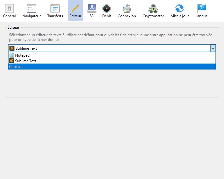Click the Sublime Text combo box field
224x179 pixels.
[112, 48]
